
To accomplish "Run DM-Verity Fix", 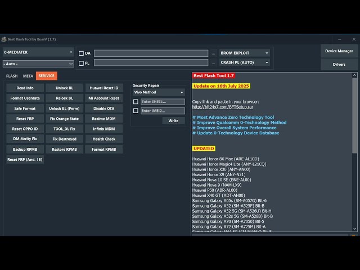I will click(25, 139).
